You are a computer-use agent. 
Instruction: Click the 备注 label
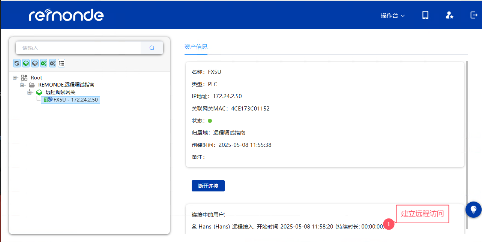coord(198,157)
